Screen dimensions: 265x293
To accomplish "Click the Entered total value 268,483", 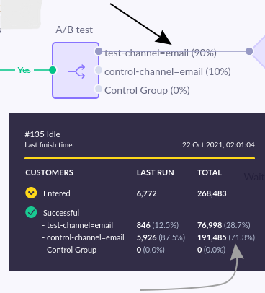I will tap(212, 193).
